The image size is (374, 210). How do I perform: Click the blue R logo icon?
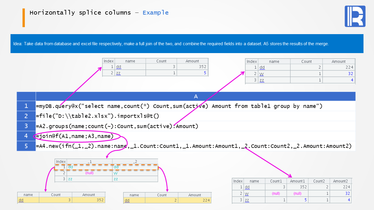(x=355, y=16)
